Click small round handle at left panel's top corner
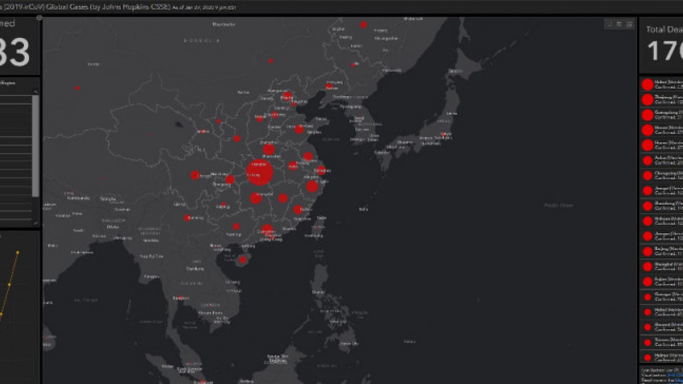The height and width of the screenshot is (384, 683). tap(39, 18)
